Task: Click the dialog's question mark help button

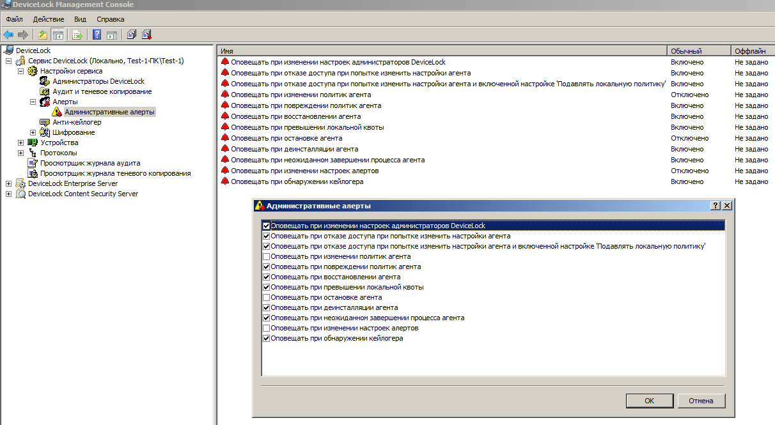Action: pos(716,206)
